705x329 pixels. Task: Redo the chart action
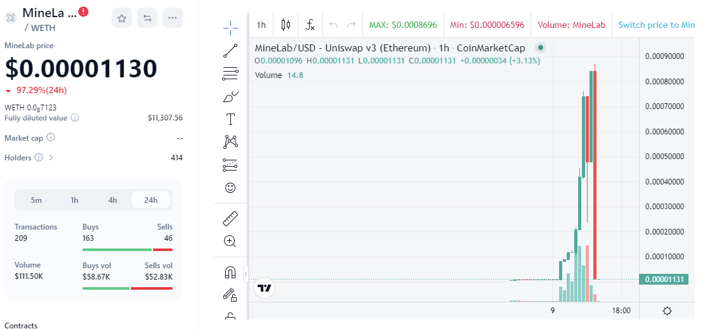point(352,25)
